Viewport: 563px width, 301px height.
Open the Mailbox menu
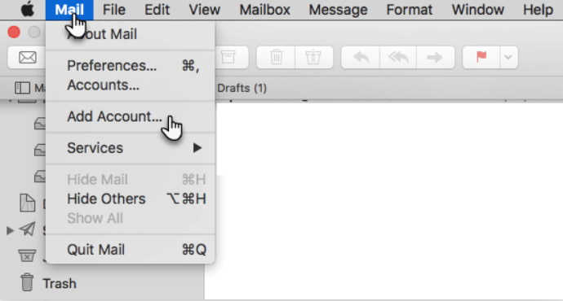pyautogui.click(x=264, y=10)
